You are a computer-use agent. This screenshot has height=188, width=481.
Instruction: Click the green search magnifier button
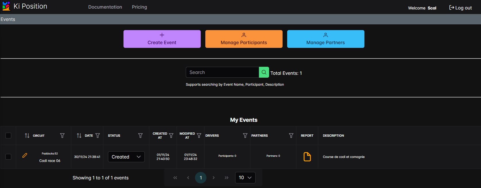coord(264,72)
